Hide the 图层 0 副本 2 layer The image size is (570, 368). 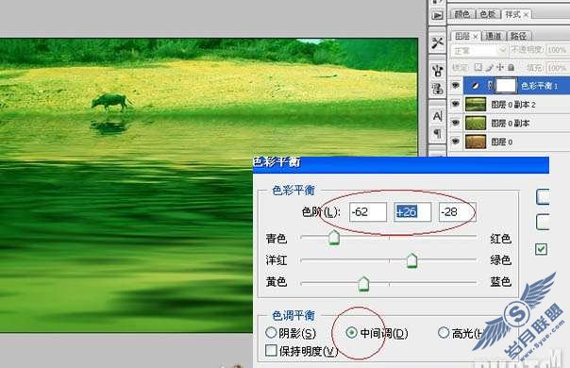pyautogui.click(x=455, y=105)
